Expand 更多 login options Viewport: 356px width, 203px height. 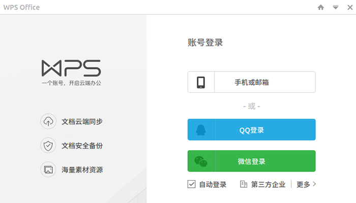[306, 184]
